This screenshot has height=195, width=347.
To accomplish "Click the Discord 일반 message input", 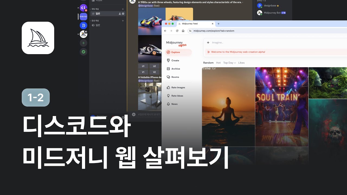I will click(149, 114).
